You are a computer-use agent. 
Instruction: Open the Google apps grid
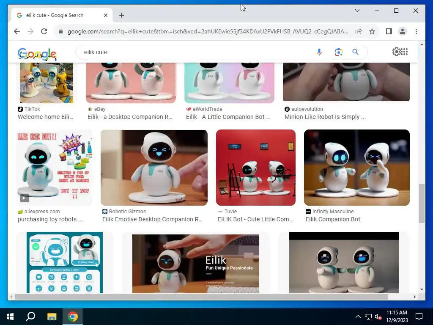404,52
